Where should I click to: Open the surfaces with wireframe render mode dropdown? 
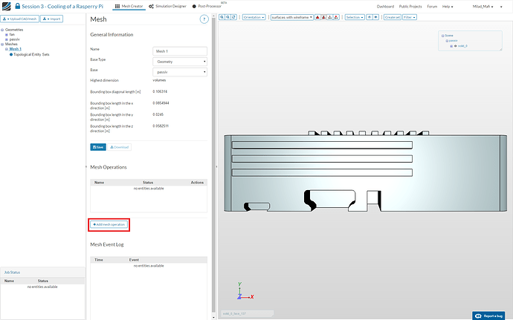292,17
